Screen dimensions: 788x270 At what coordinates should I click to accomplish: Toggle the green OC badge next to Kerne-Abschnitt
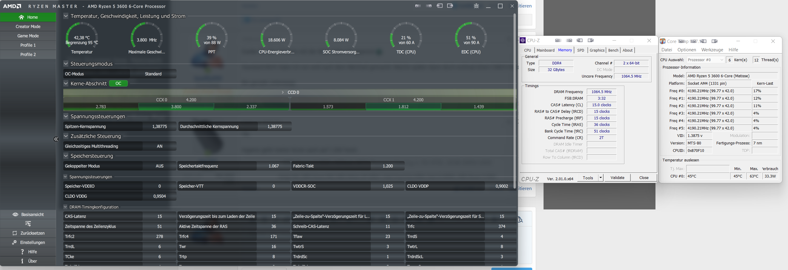click(x=118, y=84)
